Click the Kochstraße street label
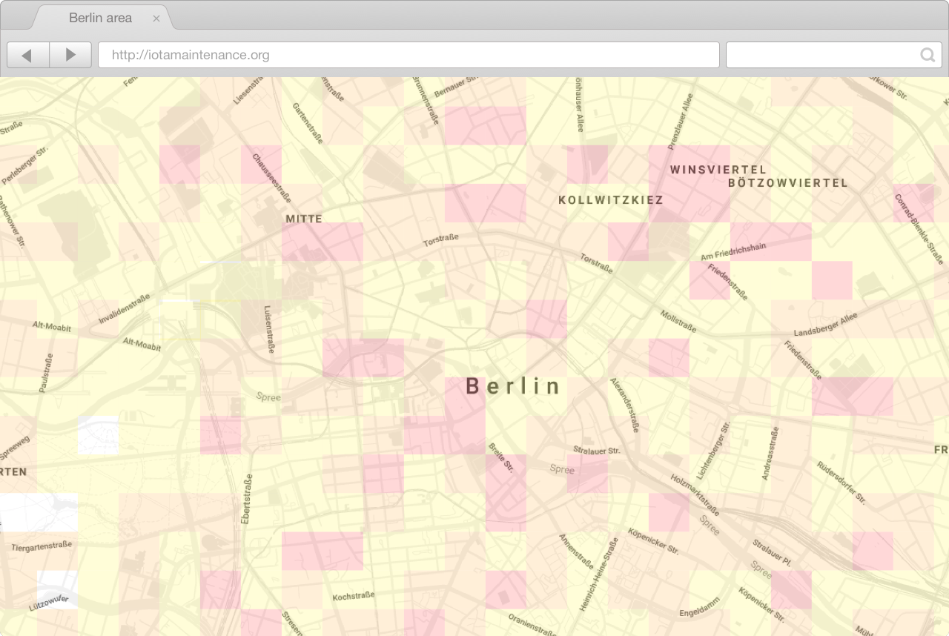 coord(353,596)
